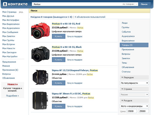Click the minimum price field 15000
Image resolution: width=154 pixels, height=115 pixels.
132,111
